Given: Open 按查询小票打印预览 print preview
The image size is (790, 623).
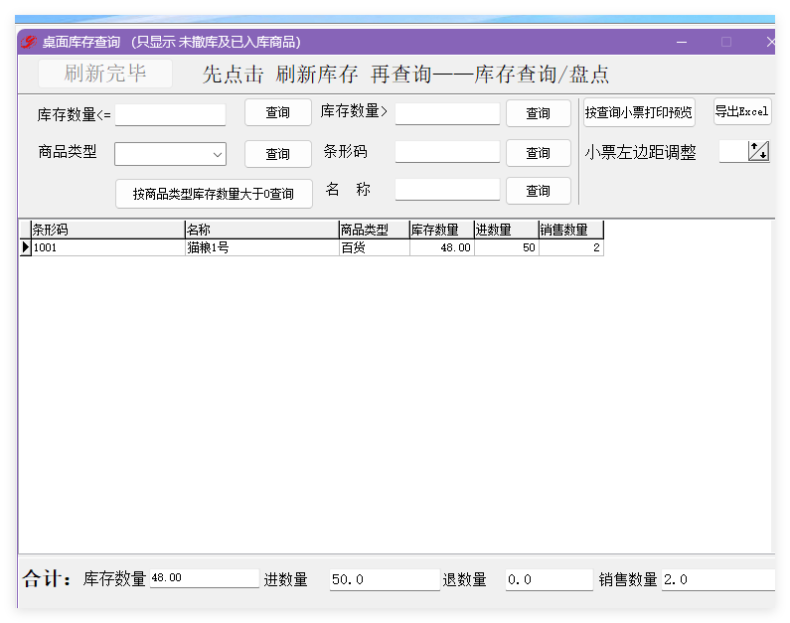Looking at the screenshot, I should [x=639, y=112].
